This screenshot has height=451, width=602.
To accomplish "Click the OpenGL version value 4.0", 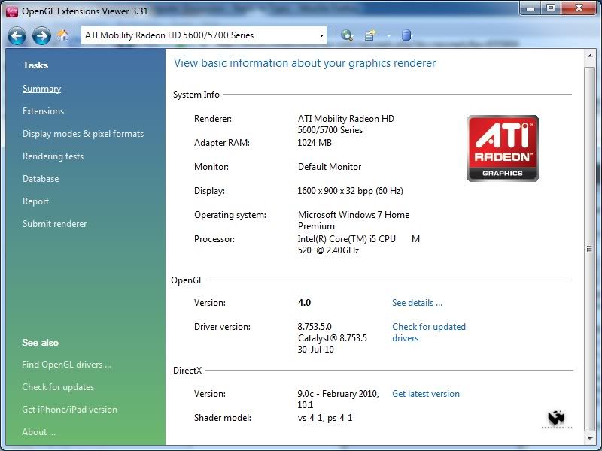I will [304, 303].
